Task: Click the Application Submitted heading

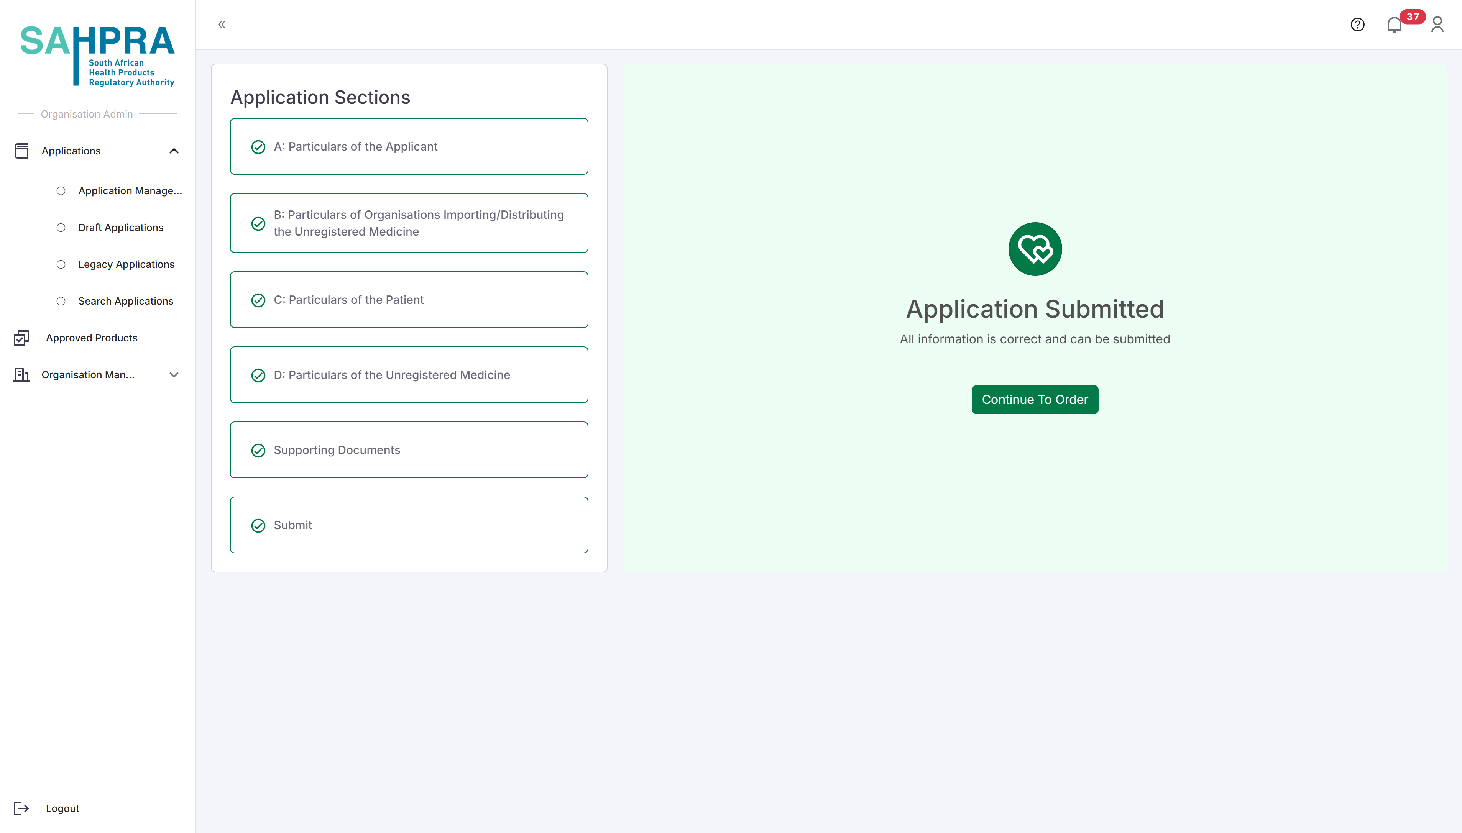Action: (x=1035, y=310)
